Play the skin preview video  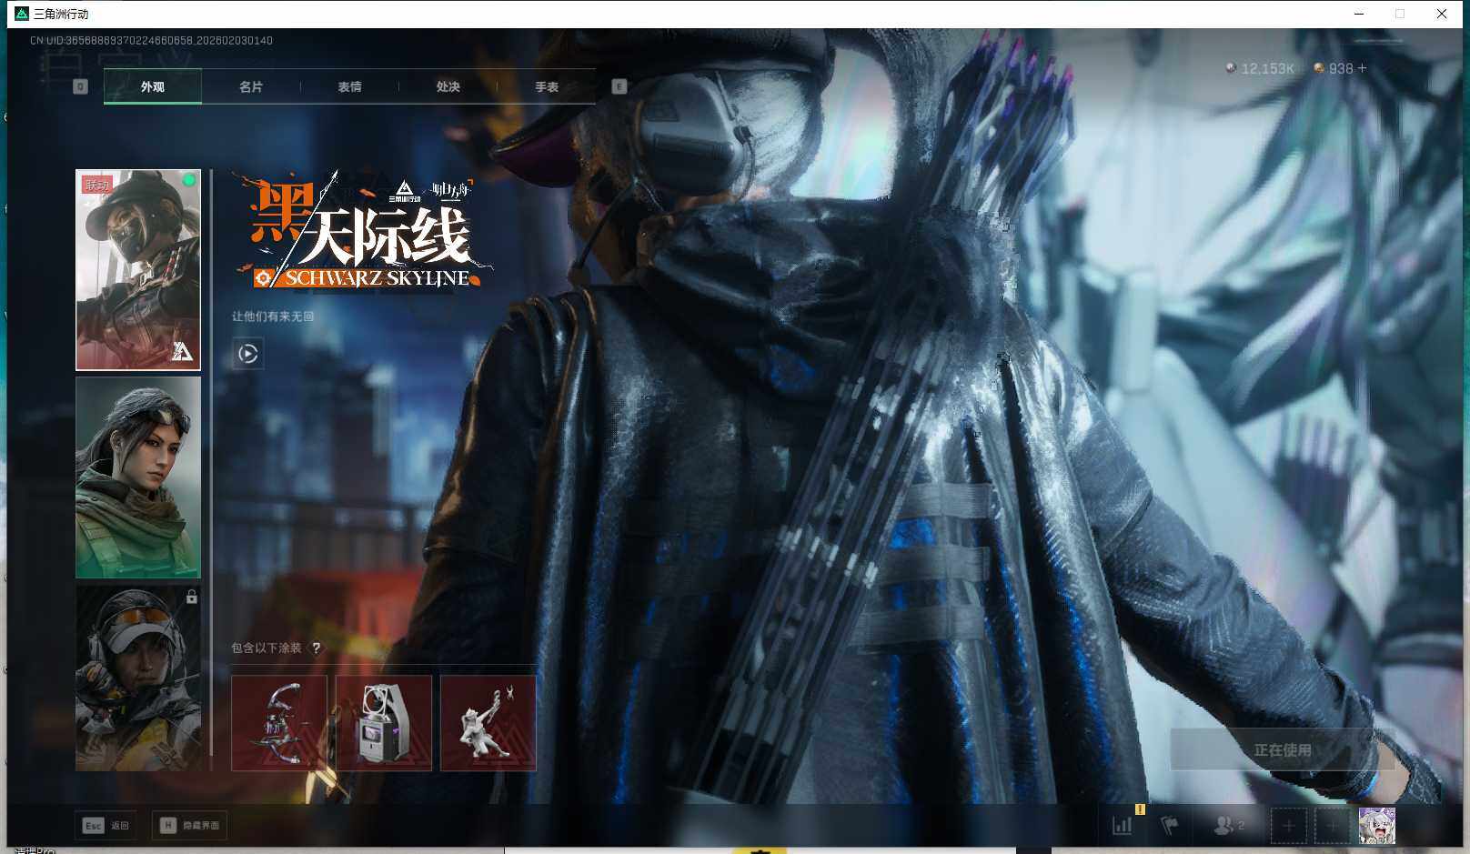[248, 353]
